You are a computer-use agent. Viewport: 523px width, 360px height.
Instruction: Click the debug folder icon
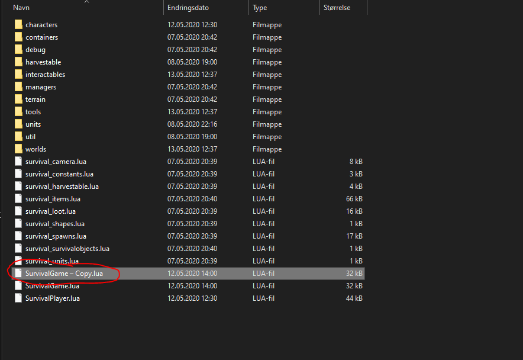click(19, 49)
